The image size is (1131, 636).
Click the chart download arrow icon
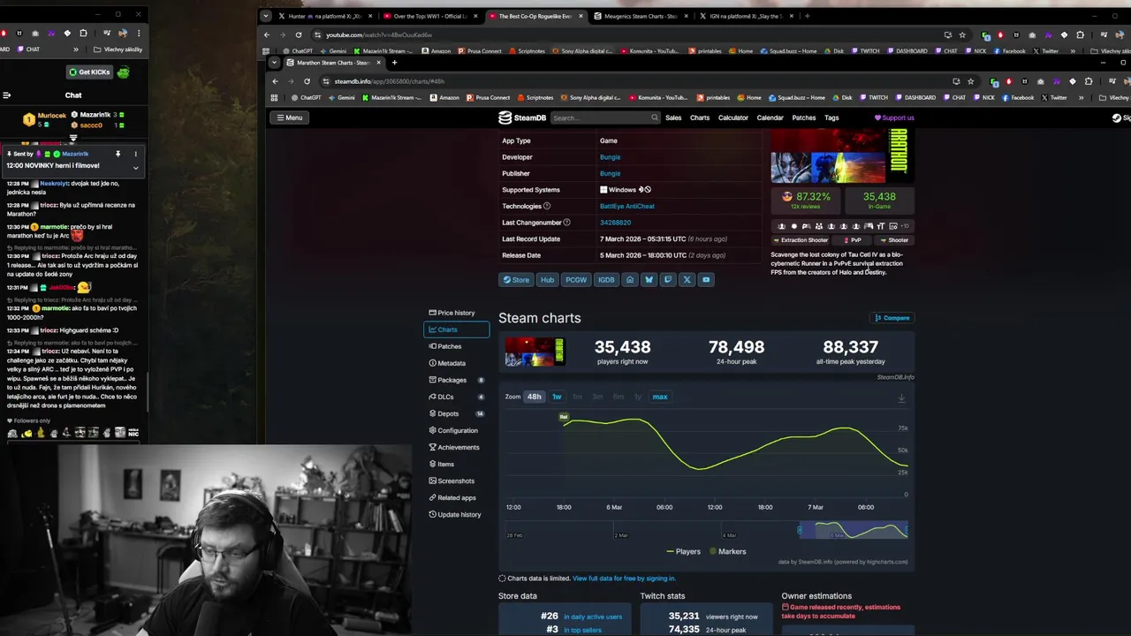[901, 398]
